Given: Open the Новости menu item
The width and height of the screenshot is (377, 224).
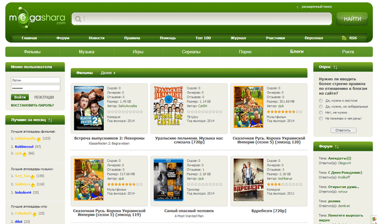Looking at the screenshot, I should tap(96, 38).
